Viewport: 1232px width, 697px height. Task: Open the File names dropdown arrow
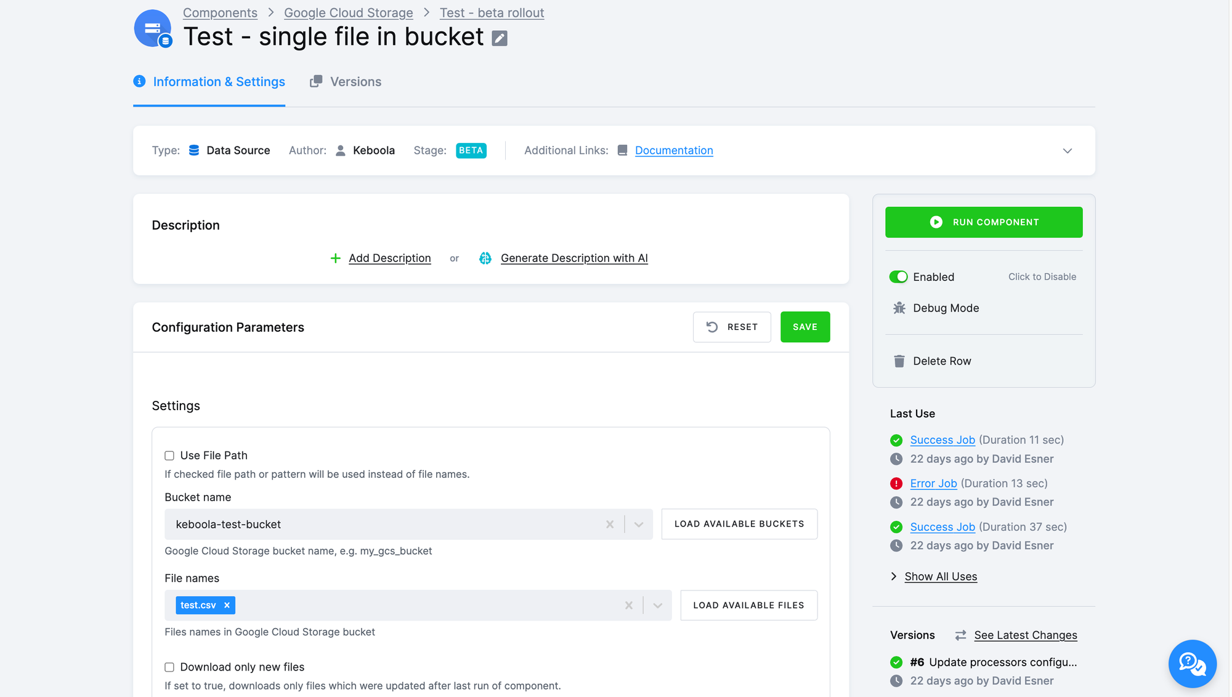657,605
